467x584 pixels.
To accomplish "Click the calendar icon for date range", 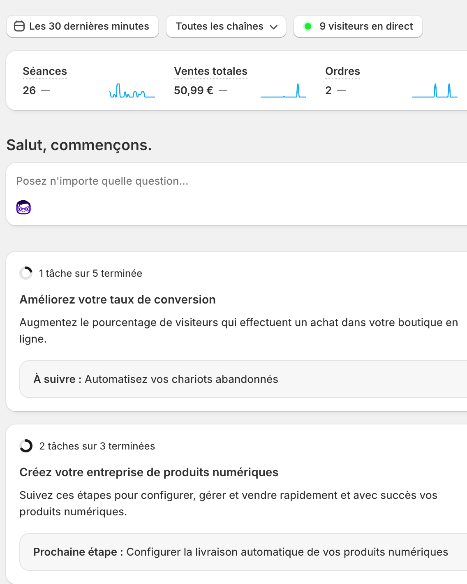I will point(19,26).
